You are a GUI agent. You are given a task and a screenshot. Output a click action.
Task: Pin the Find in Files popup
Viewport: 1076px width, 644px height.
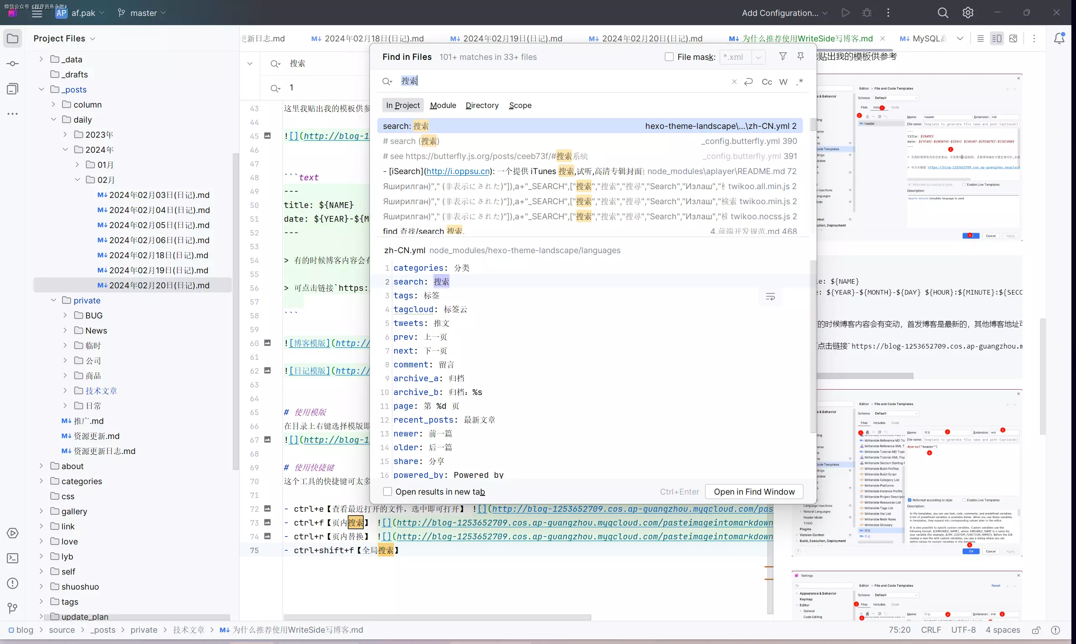[x=800, y=56]
